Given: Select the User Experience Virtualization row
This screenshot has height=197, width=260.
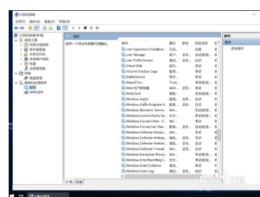Looking at the screenshot, I should pos(169,49).
